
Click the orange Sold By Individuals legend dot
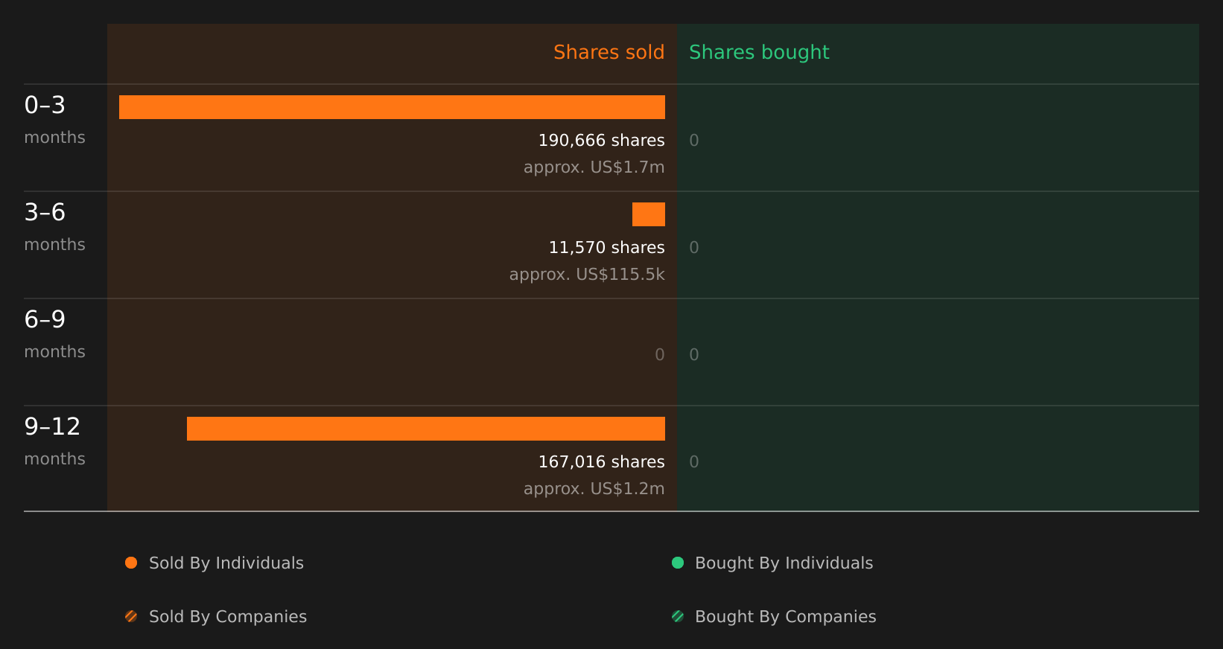point(131,563)
